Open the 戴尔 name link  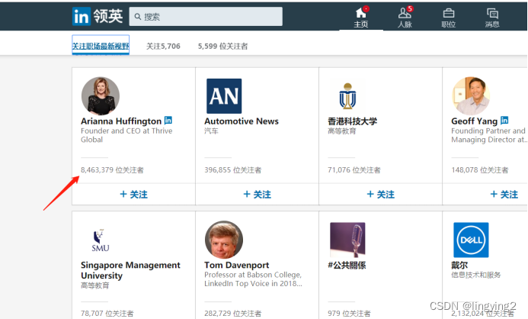[x=459, y=265]
